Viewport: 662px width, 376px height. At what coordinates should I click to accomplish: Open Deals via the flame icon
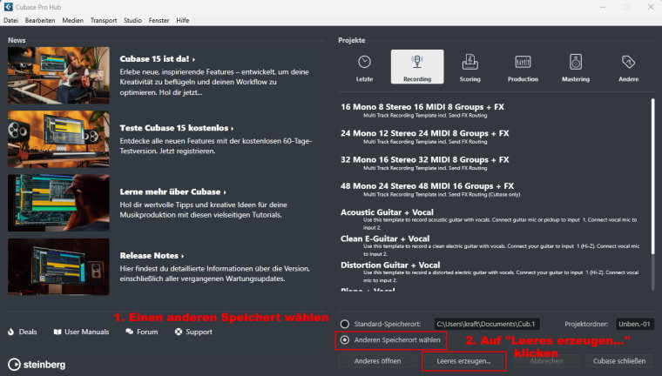pyautogui.click(x=11, y=332)
